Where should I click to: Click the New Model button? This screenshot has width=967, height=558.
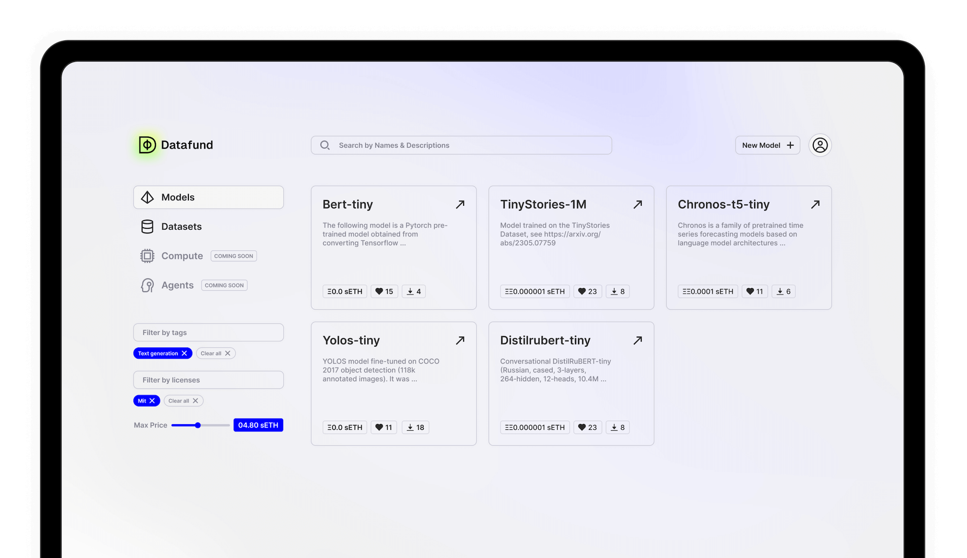point(767,145)
